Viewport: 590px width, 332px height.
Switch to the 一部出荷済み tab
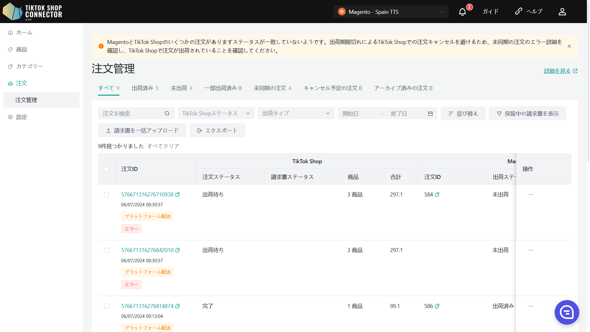point(223,88)
